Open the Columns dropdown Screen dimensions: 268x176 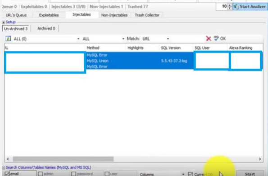(183, 174)
